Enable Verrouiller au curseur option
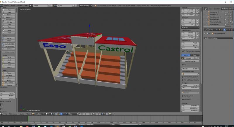 [x=183, y=77]
